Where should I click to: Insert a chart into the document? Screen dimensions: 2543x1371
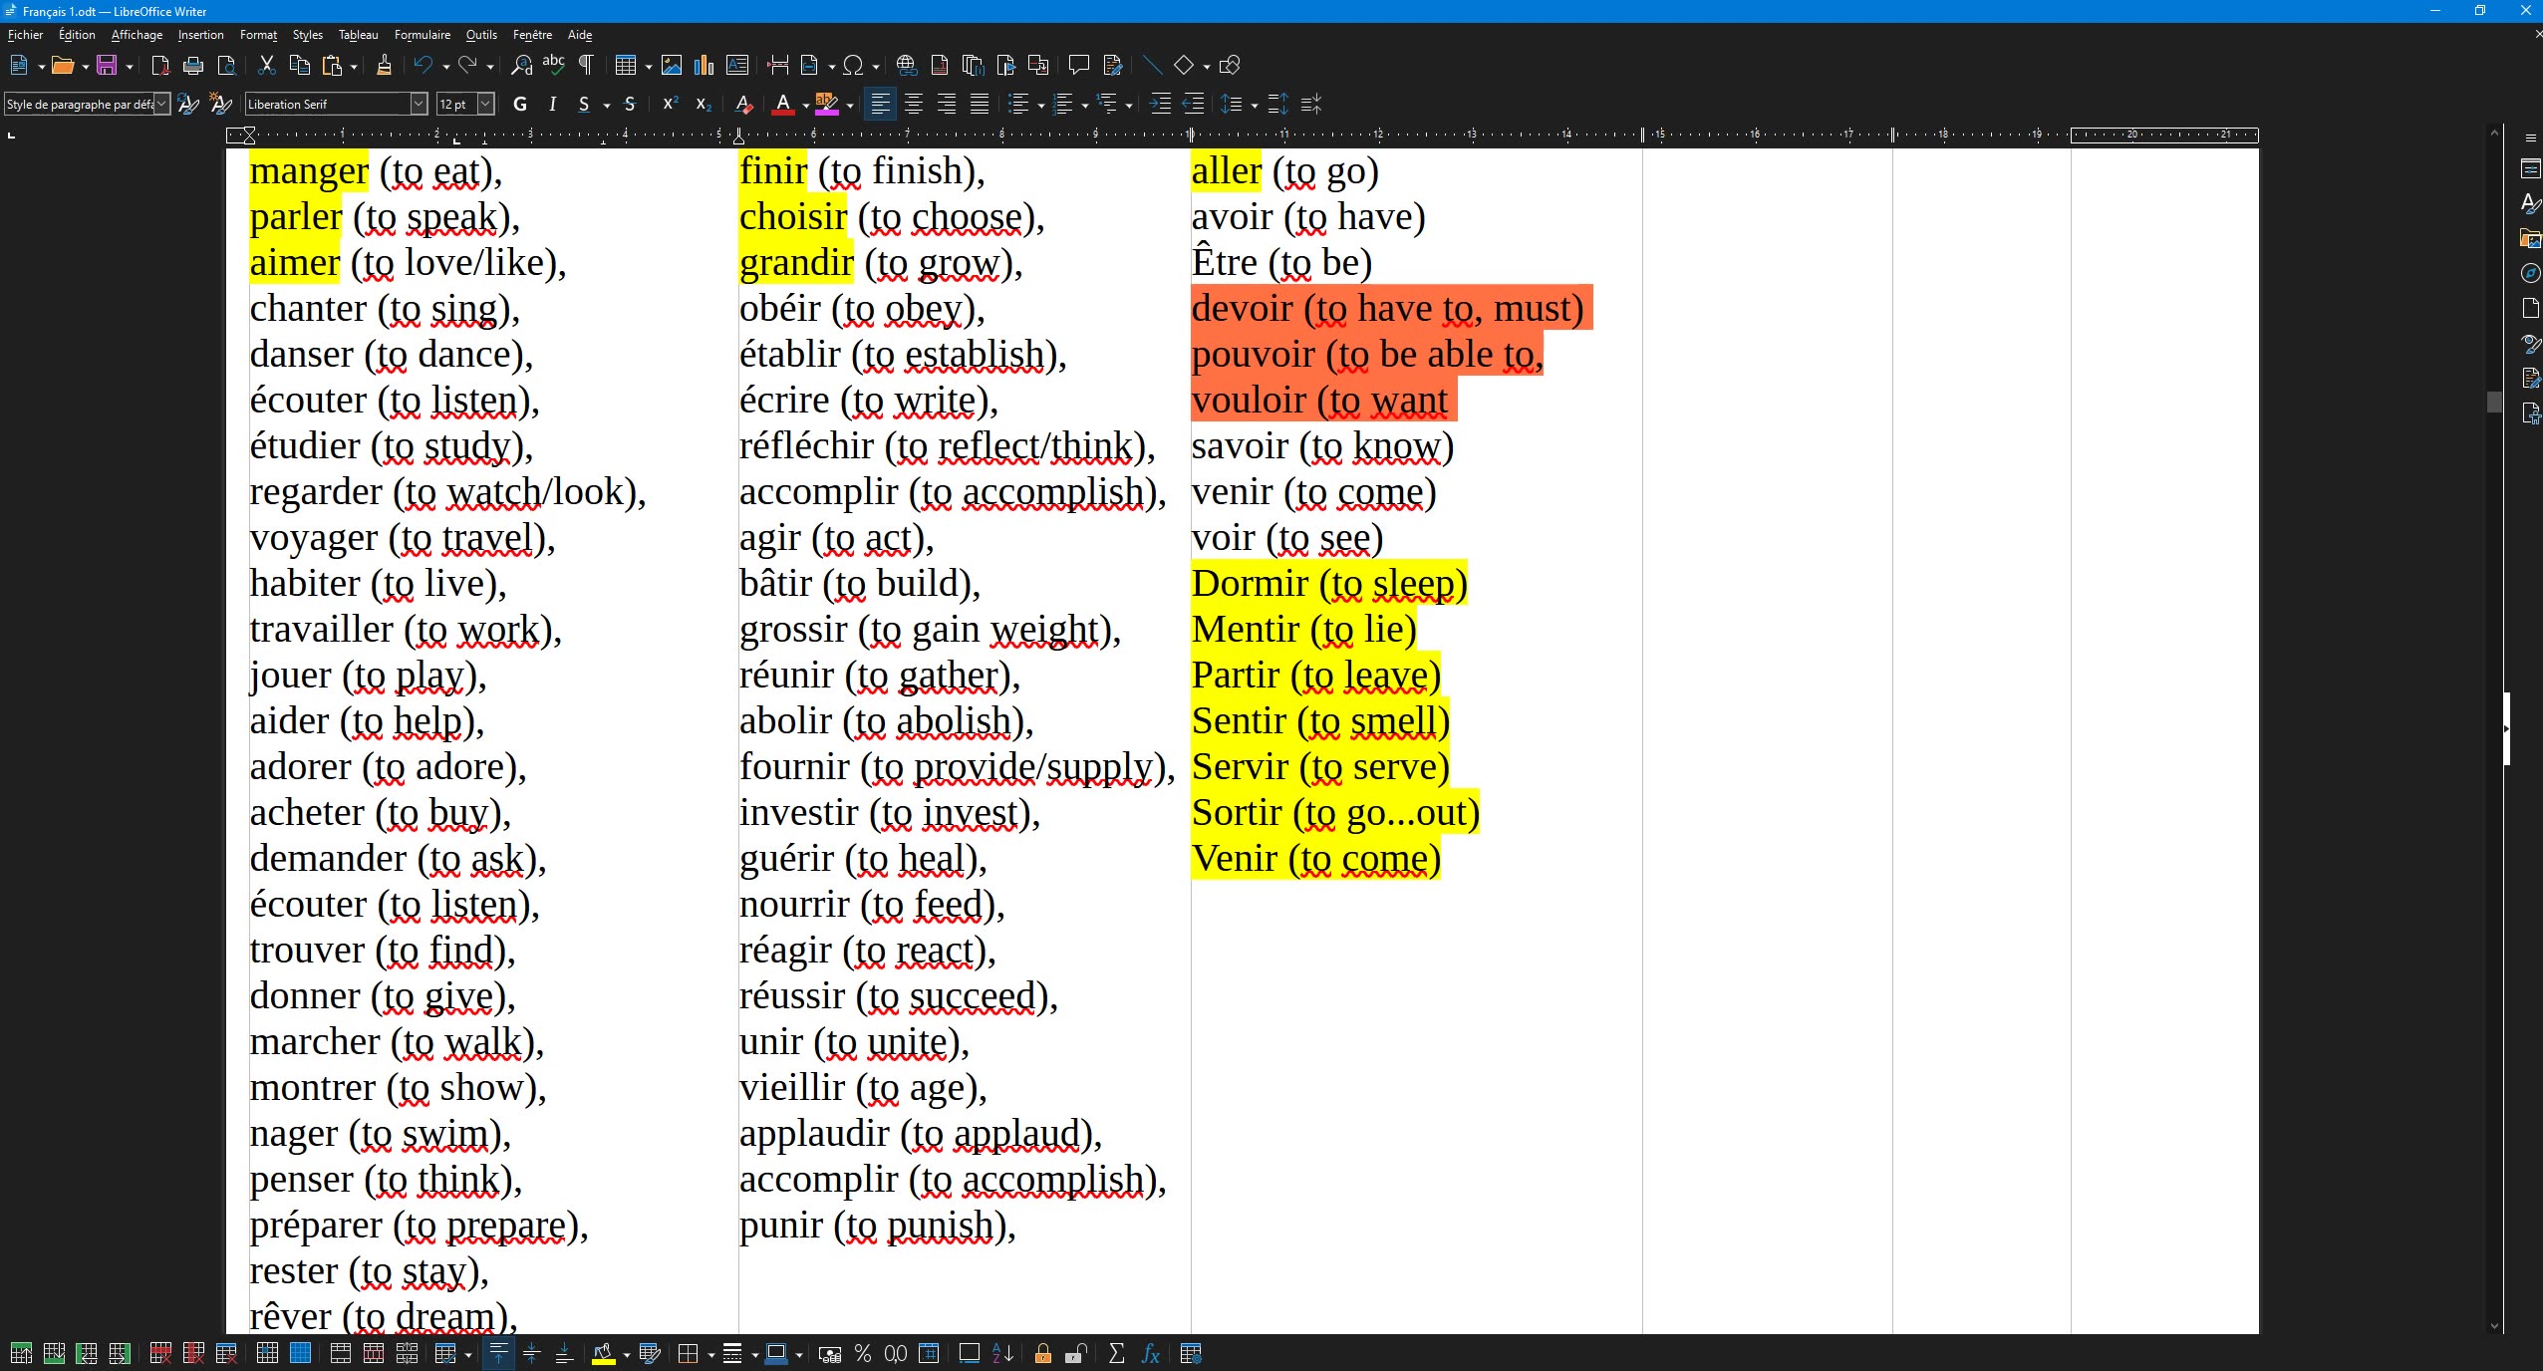(x=704, y=65)
